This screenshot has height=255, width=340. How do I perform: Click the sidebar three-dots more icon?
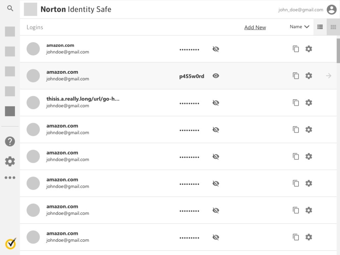(x=10, y=177)
